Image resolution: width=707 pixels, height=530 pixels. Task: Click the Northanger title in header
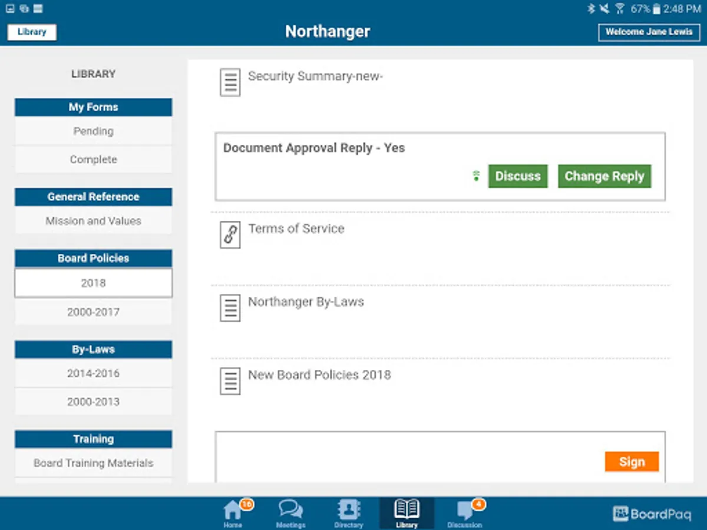328,31
